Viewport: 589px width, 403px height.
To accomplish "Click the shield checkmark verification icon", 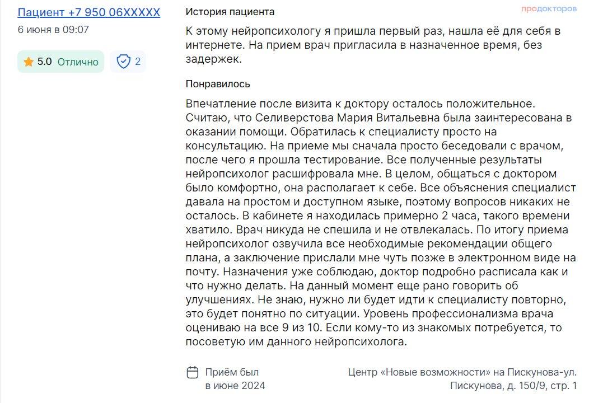I will click(x=123, y=61).
